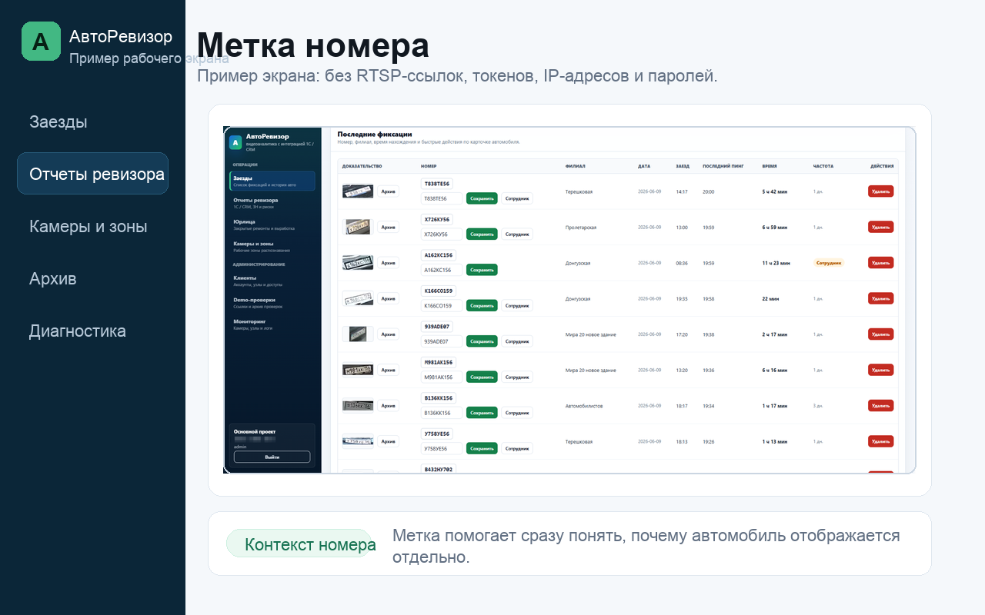The image size is (985, 615).
Task: Save the 939ADE07 plate with Сохранить
Action: coord(482,341)
